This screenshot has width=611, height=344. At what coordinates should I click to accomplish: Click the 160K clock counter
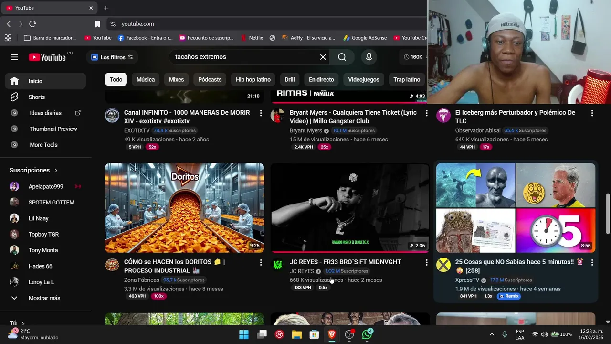click(413, 57)
